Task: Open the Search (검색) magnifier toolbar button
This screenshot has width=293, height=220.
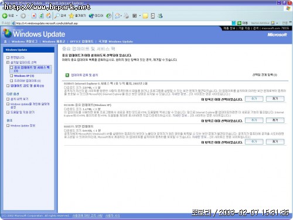Action: [60, 16]
